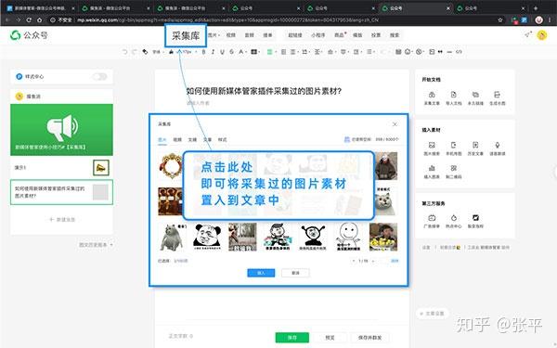The width and height of the screenshot is (557, 348).
Task: Toggle bold formatting
Action: (203, 52)
